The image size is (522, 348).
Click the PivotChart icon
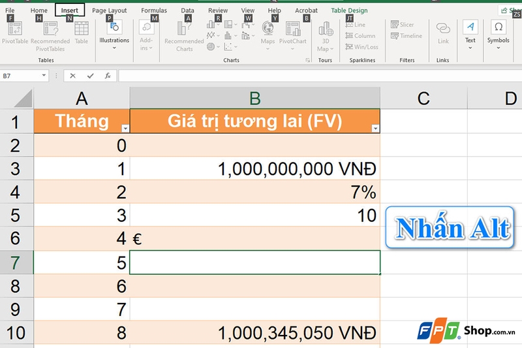coord(292,29)
